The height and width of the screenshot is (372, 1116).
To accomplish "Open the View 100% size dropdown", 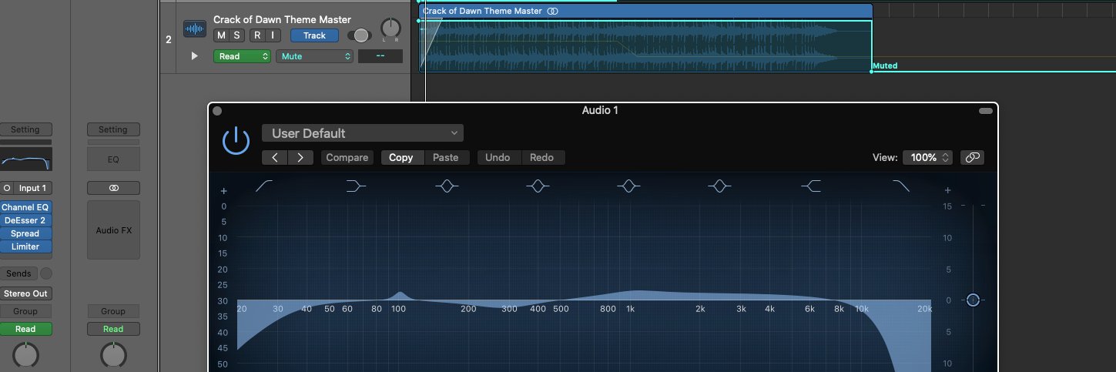I will click(928, 157).
